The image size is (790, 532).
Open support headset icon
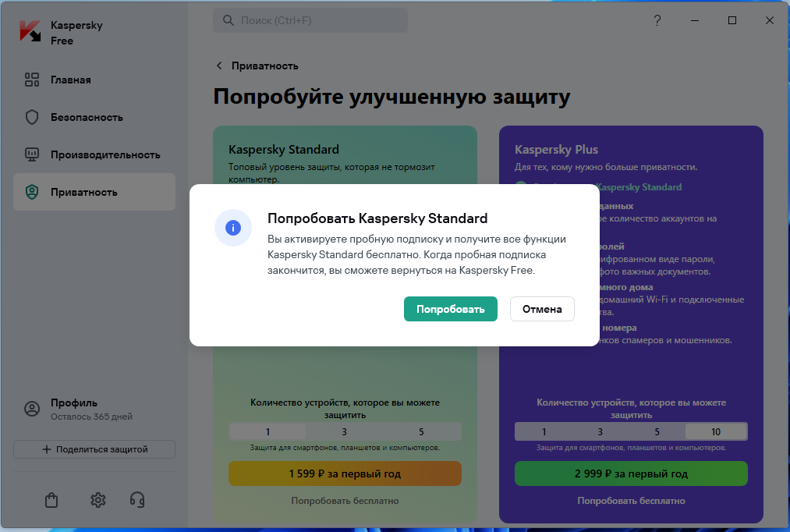(137, 500)
